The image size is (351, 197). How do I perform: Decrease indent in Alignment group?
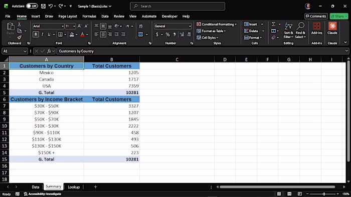tap(117, 34)
